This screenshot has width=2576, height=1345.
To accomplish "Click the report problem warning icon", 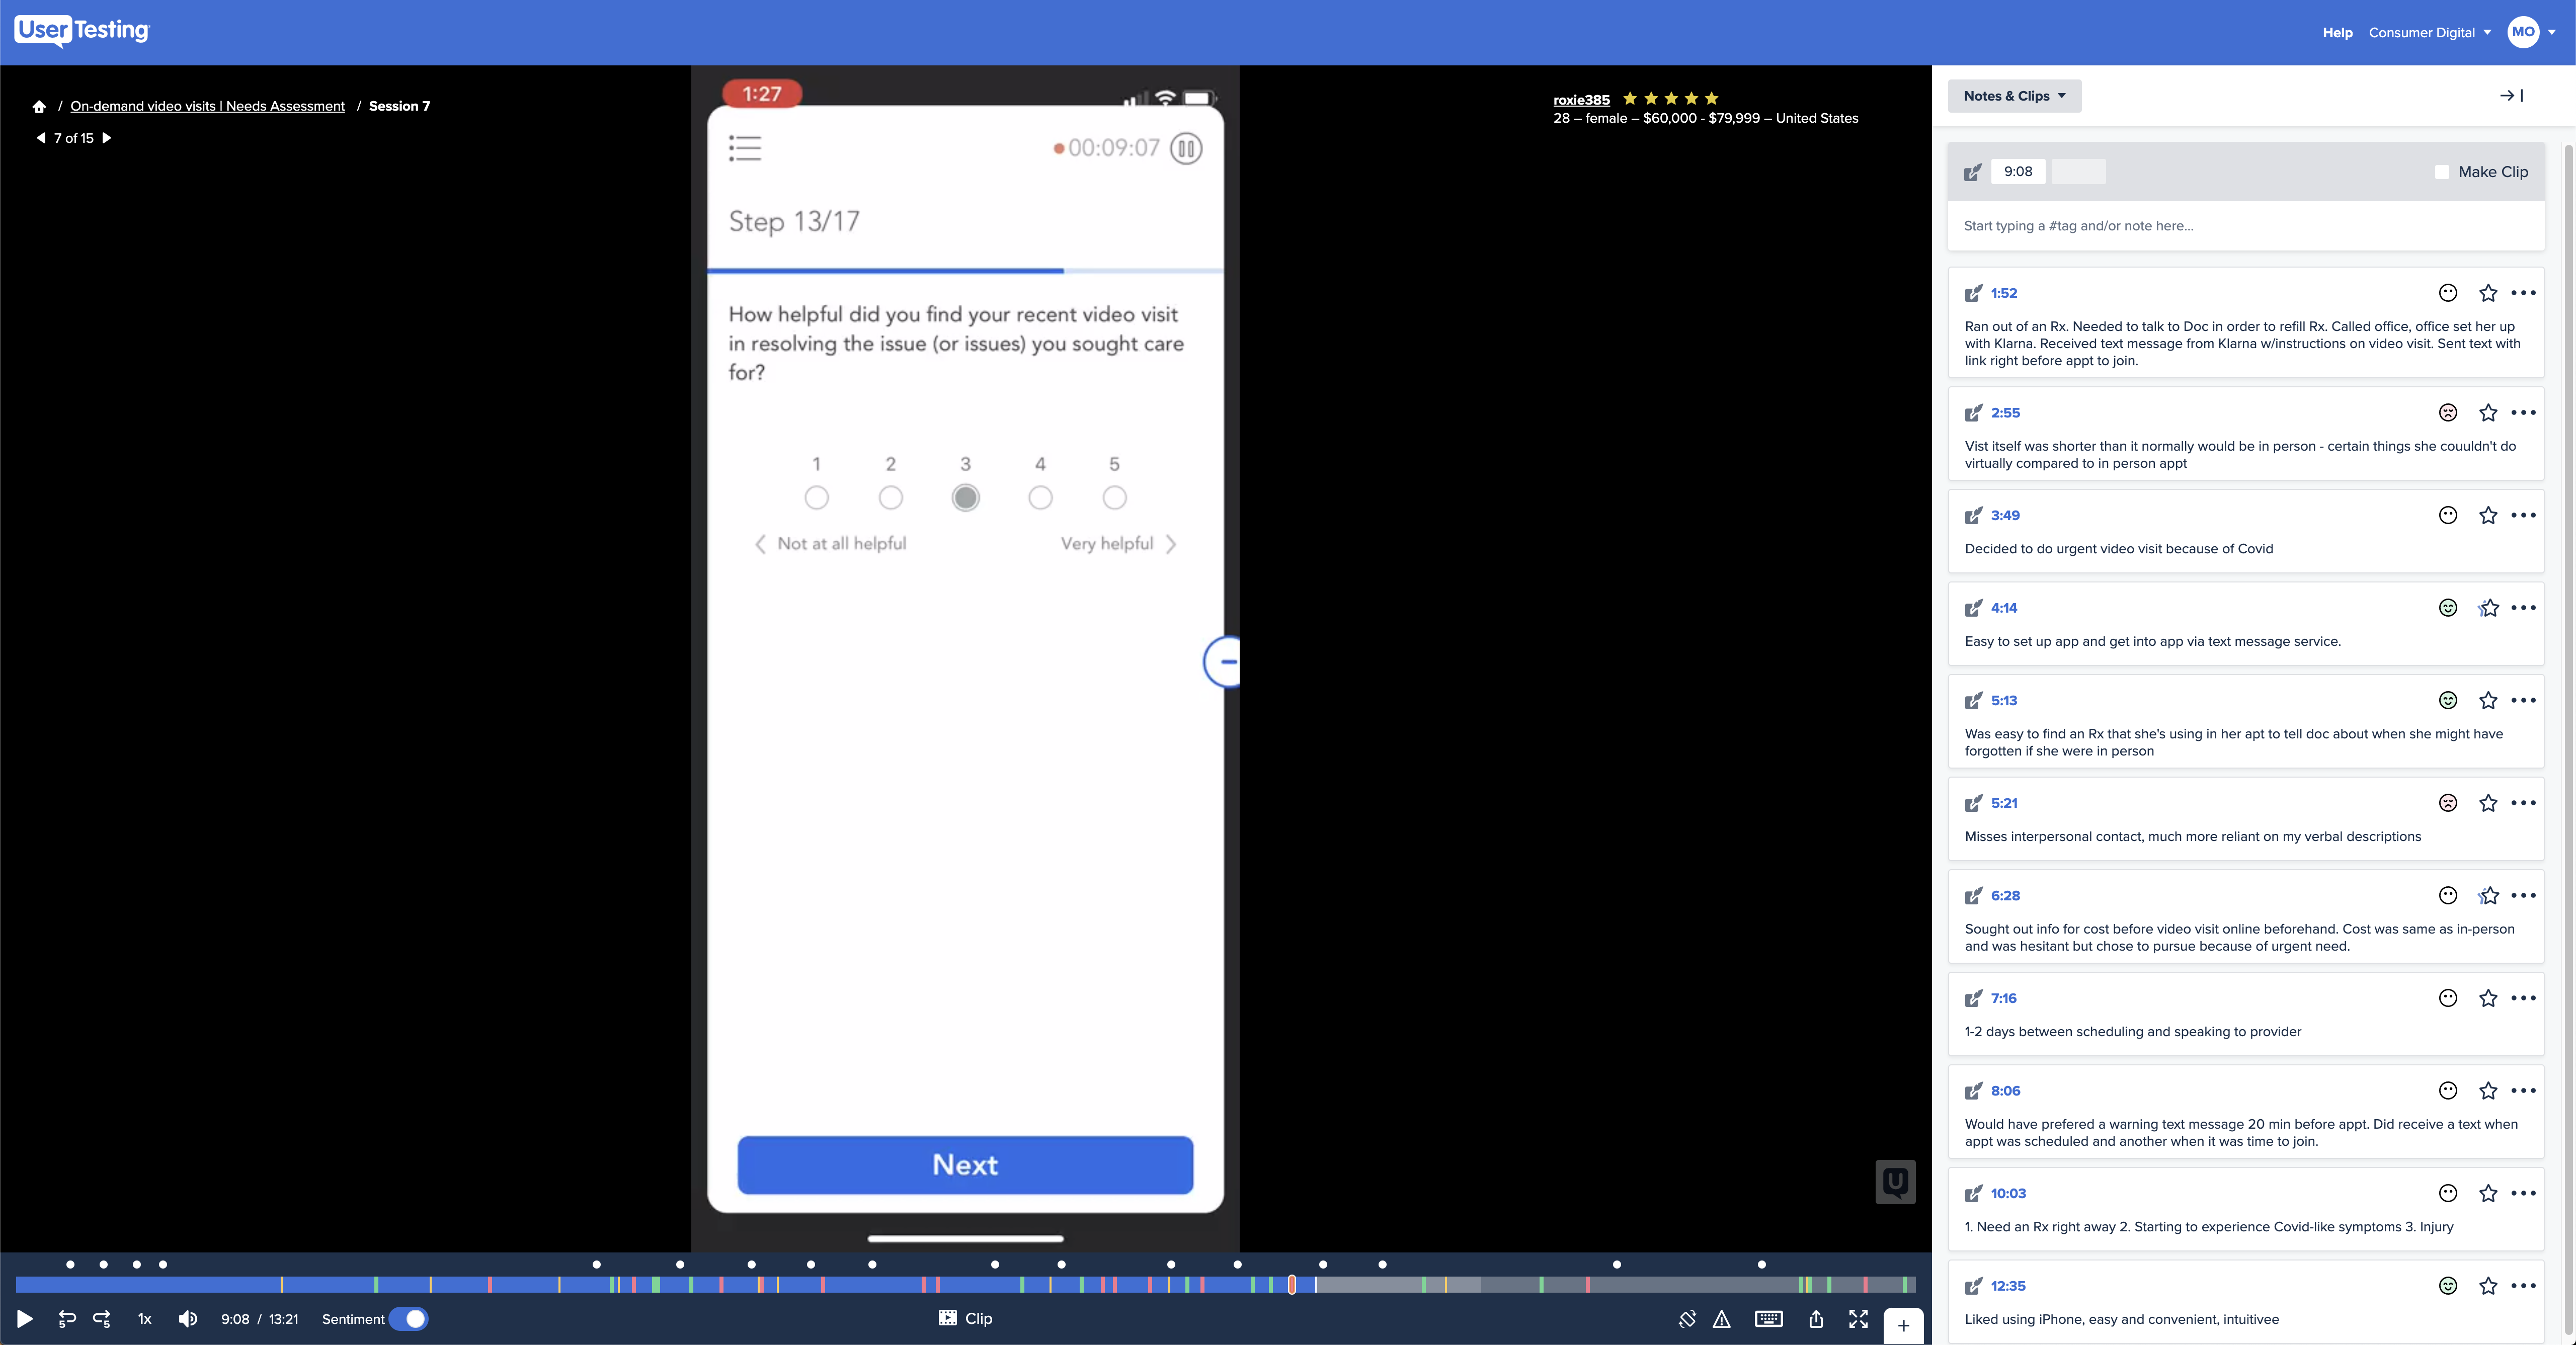I will (x=1721, y=1319).
